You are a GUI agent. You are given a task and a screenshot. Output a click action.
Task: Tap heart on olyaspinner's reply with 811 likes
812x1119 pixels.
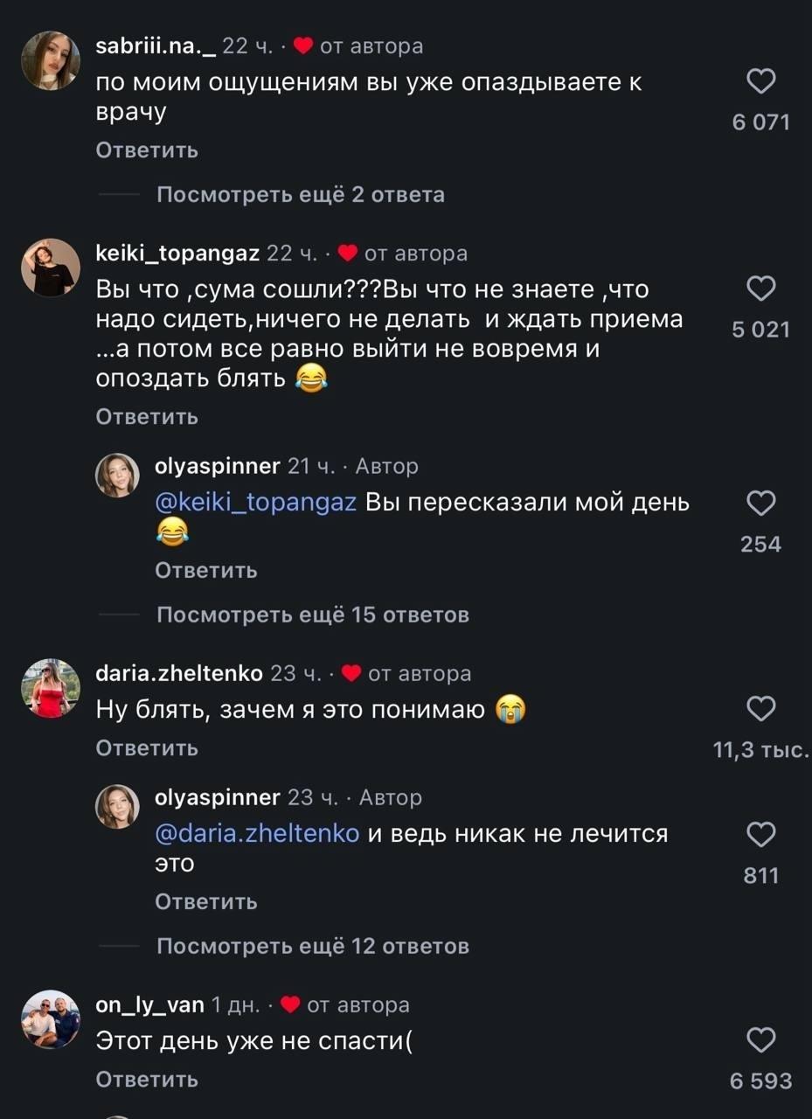761,835
